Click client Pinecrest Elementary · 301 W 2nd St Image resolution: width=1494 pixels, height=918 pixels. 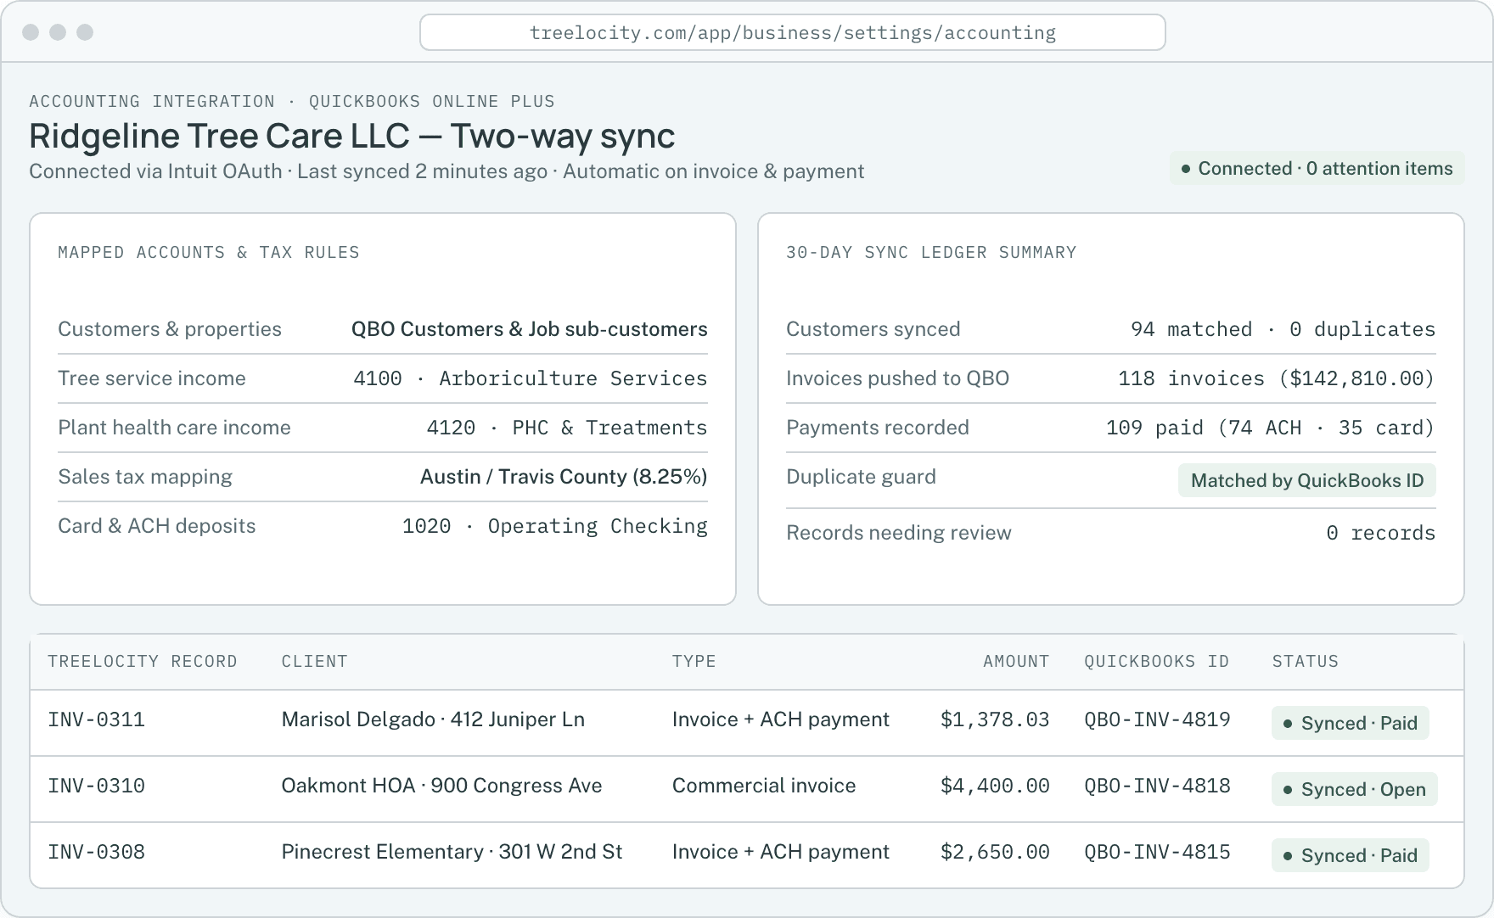(452, 852)
